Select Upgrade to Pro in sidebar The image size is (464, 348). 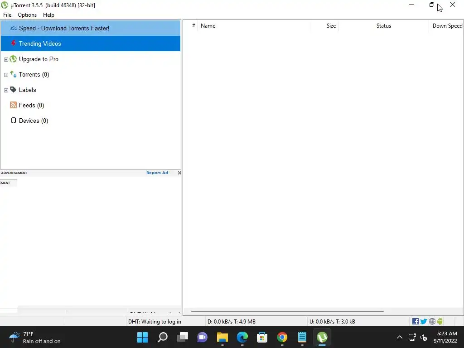click(x=39, y=59)
